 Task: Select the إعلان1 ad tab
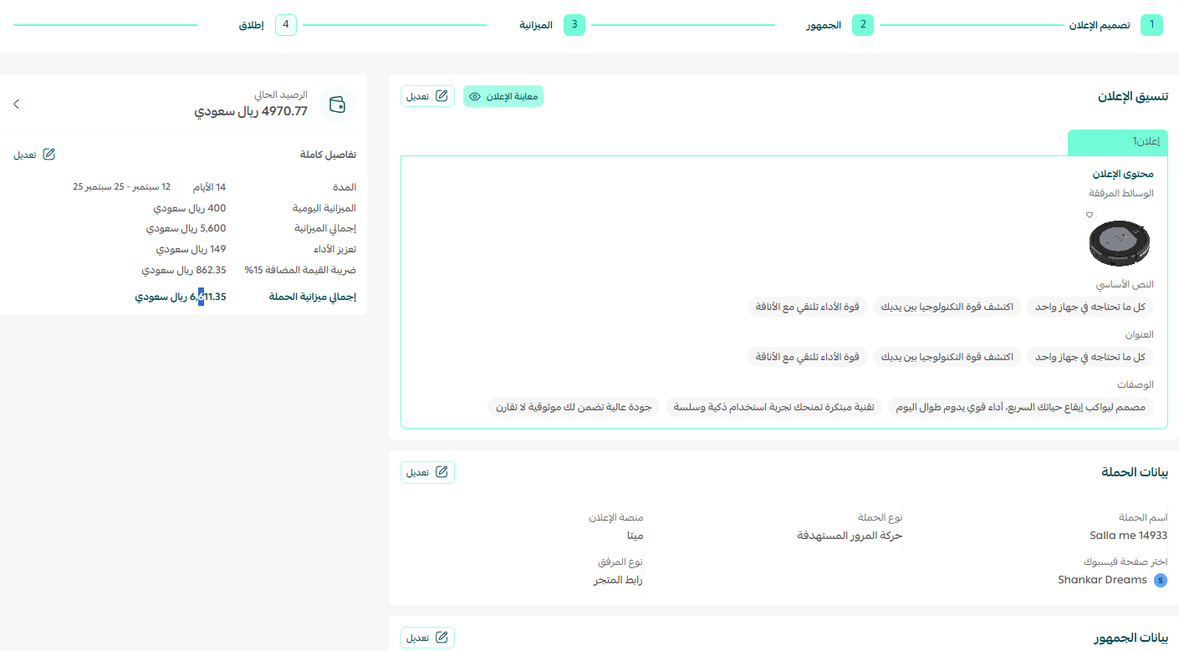1118,142
